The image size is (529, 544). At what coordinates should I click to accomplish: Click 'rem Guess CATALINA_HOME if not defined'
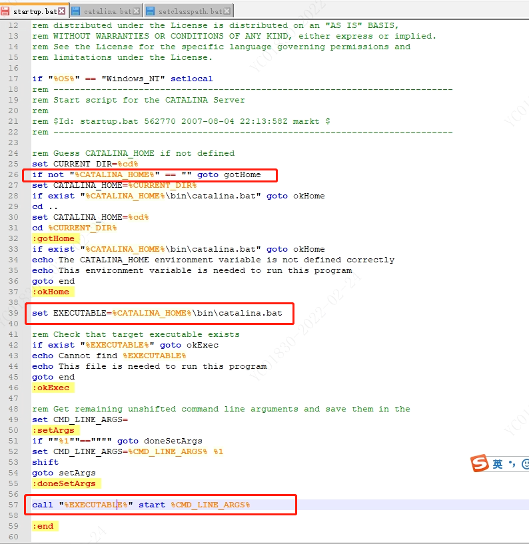[x=133, y=153]
